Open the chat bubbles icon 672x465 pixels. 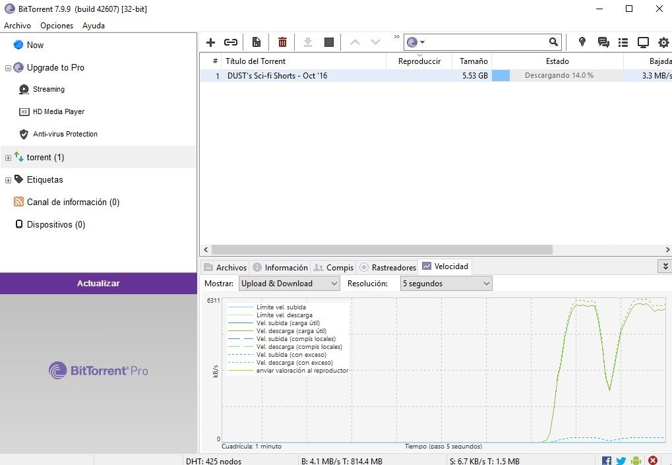click(x=603, y=42)
